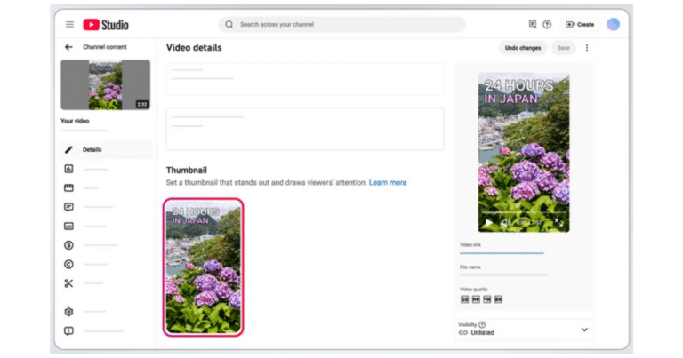Open the Editor clapperboard icon
The height and width of the screenshot is (358, 683).
point(68,188)
